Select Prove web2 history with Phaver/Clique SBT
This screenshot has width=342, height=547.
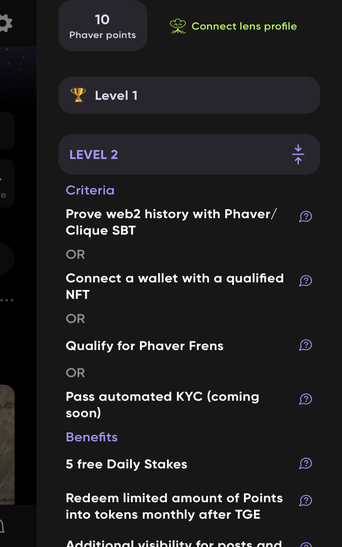tap(171, 222)
